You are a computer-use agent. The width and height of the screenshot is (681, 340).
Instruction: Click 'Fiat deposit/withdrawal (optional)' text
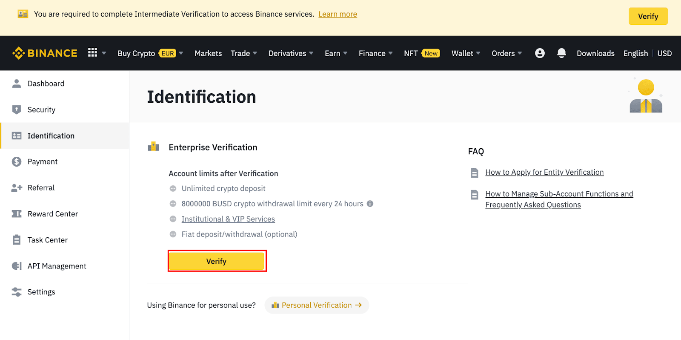(x=239, y=234)
